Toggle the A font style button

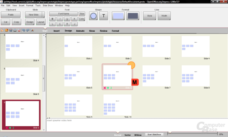point(74,19)
